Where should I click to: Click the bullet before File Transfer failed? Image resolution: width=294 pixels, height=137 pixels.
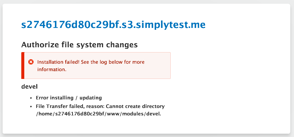[31, 106]
